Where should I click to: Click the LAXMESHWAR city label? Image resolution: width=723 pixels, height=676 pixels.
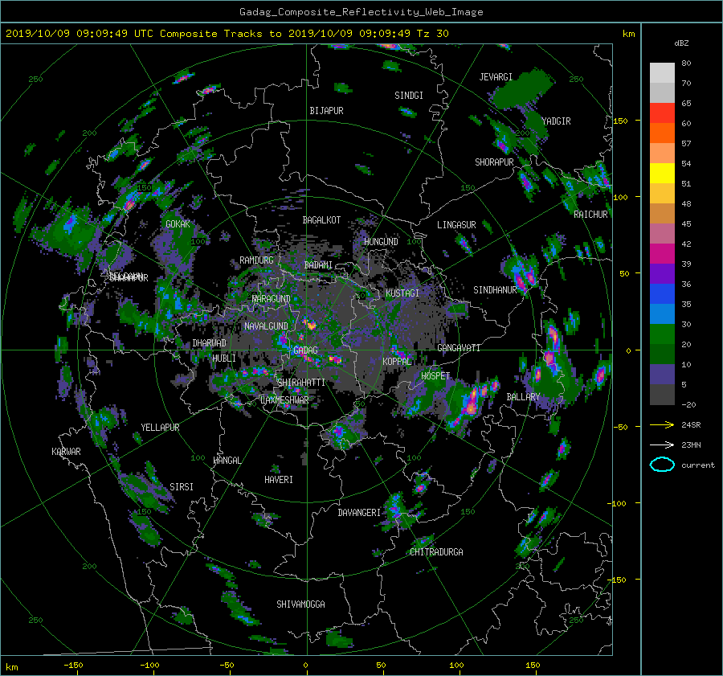(284, 400)
